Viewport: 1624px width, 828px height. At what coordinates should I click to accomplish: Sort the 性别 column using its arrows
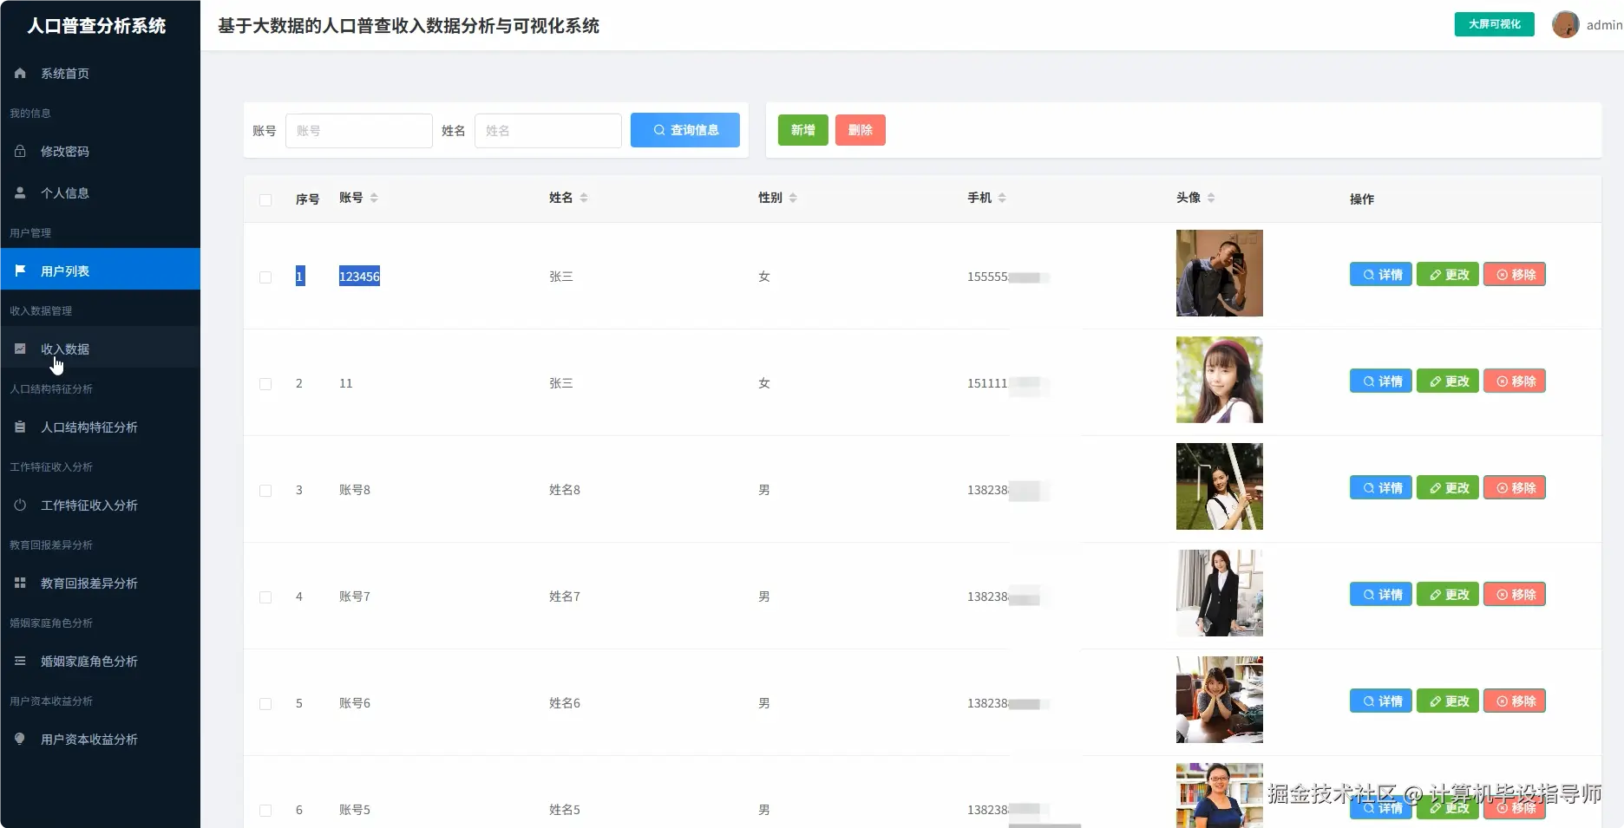coord(793,198)
